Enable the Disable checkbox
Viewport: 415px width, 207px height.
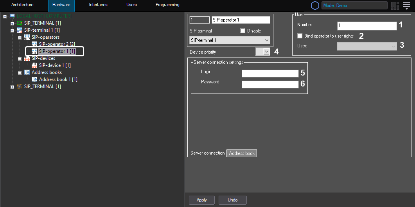[x=243, y=31]
